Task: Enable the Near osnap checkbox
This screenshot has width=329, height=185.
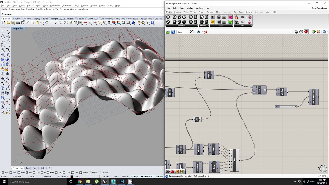Action: click(11, 173)
